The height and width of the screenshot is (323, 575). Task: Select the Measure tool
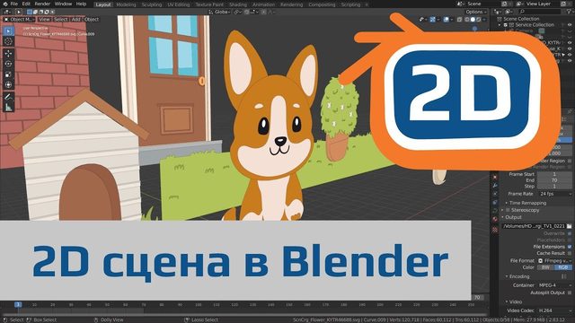pos(8,108)
